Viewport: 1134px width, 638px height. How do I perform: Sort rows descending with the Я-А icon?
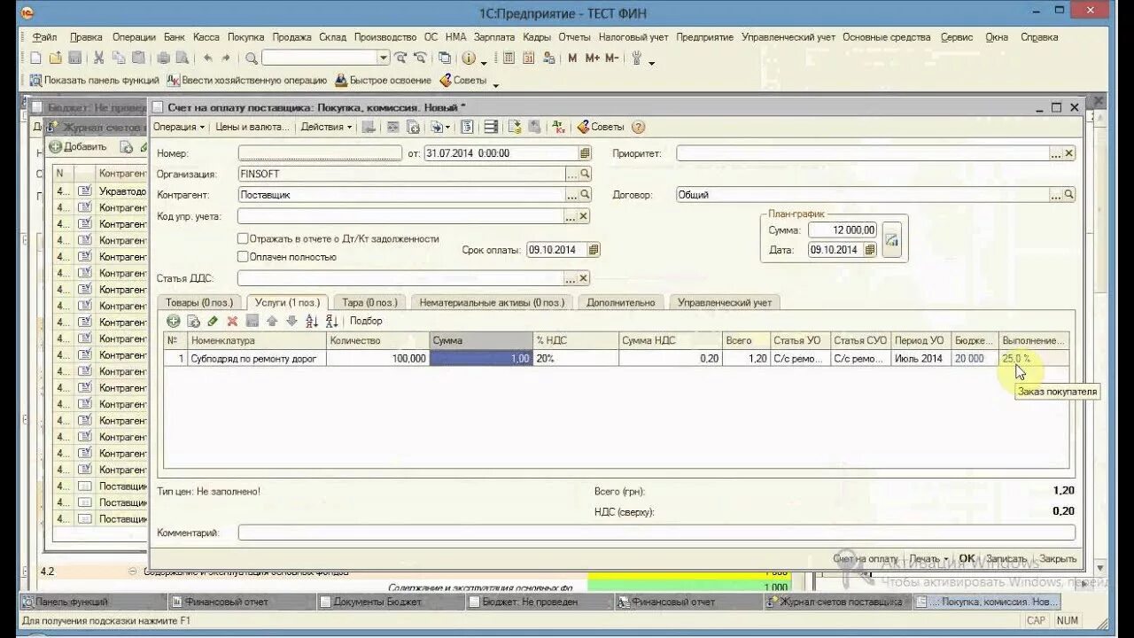[x=331, y=321]
